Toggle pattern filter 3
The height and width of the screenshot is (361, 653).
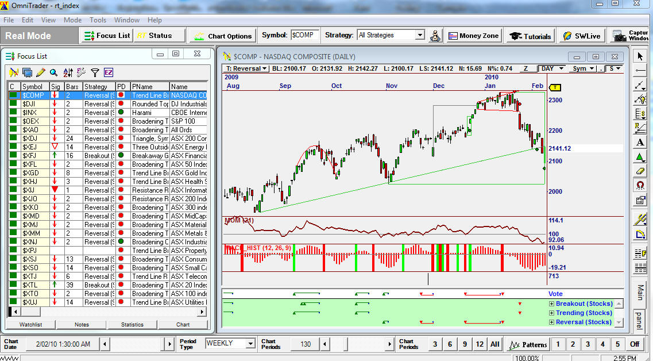tap(588, 344)
